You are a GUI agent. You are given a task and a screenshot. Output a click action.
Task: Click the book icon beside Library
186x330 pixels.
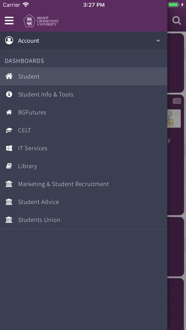(x=9, y=166)
